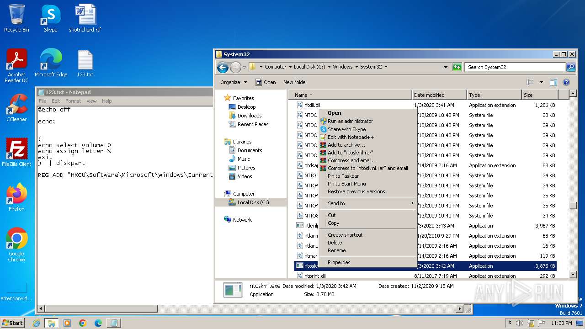The image size is (585, 329).
Task: Open the Start menu
Action: pyautogui.click(x=13, y=323)
